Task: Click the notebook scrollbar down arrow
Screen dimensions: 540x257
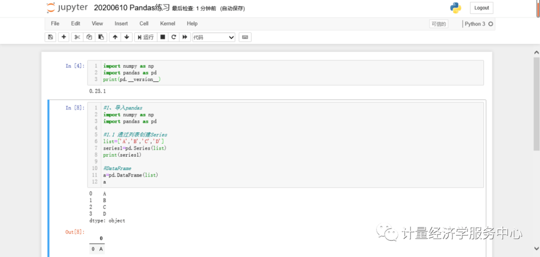Action: pos(536,247)
